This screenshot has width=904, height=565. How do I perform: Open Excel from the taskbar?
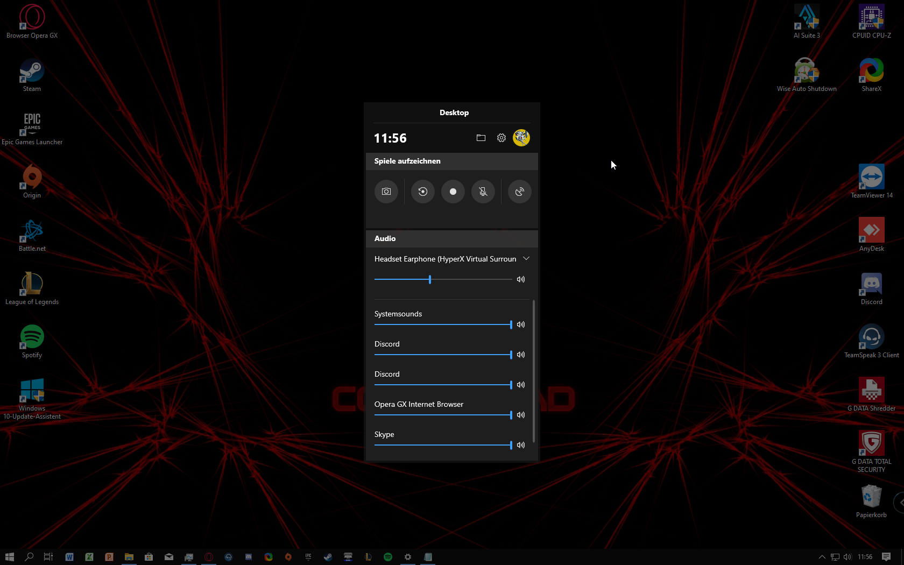click(x=89, y=557)
